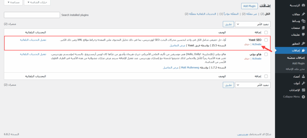
Task: Open وسائط in the sidebar menu
Action: point(296,21)
